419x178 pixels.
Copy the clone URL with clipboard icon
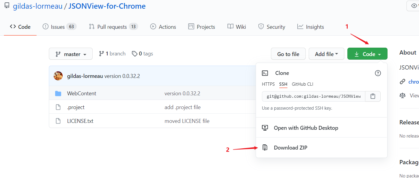373,96
